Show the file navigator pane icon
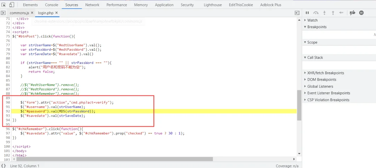The width and height of the screenshot is (376, 168). click(x=3, y=13)
